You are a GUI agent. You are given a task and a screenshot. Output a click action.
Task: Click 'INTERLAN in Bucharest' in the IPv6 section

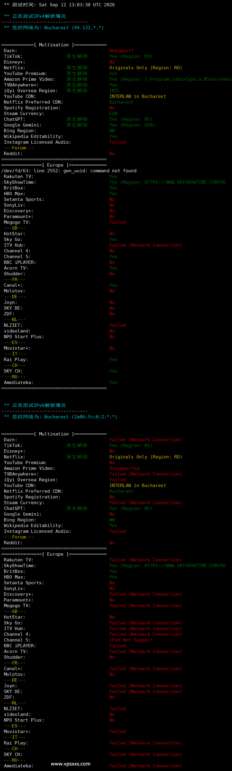(x=138, y=485)
